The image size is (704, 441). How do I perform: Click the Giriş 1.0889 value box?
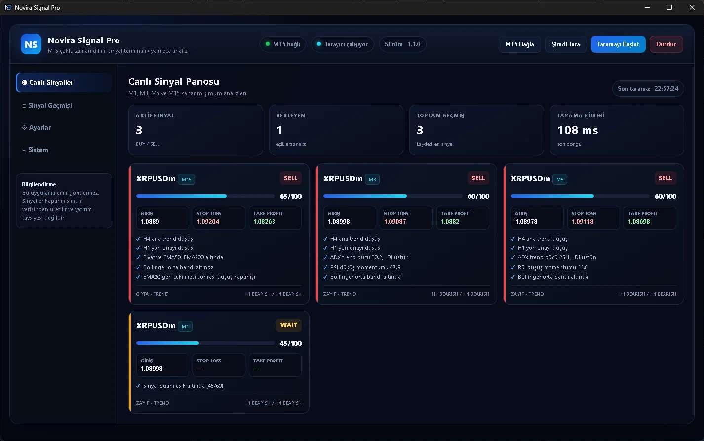pos(162,218)
